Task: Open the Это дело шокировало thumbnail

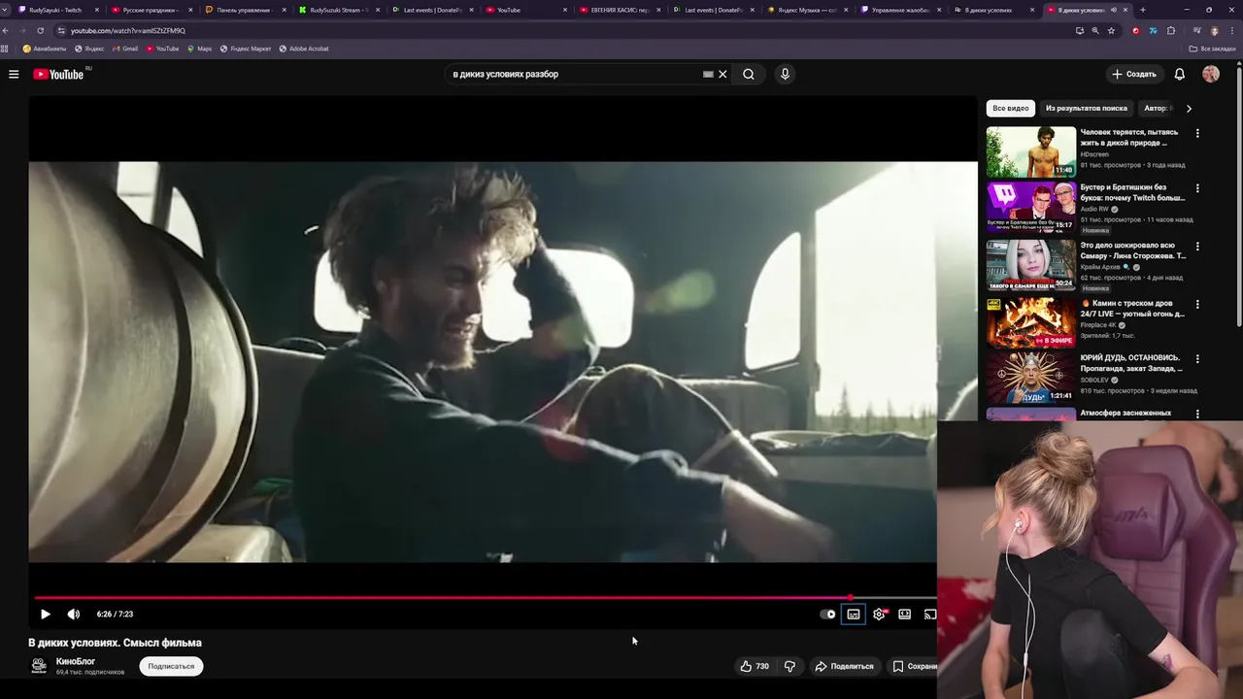Action: pos(1031,265)
